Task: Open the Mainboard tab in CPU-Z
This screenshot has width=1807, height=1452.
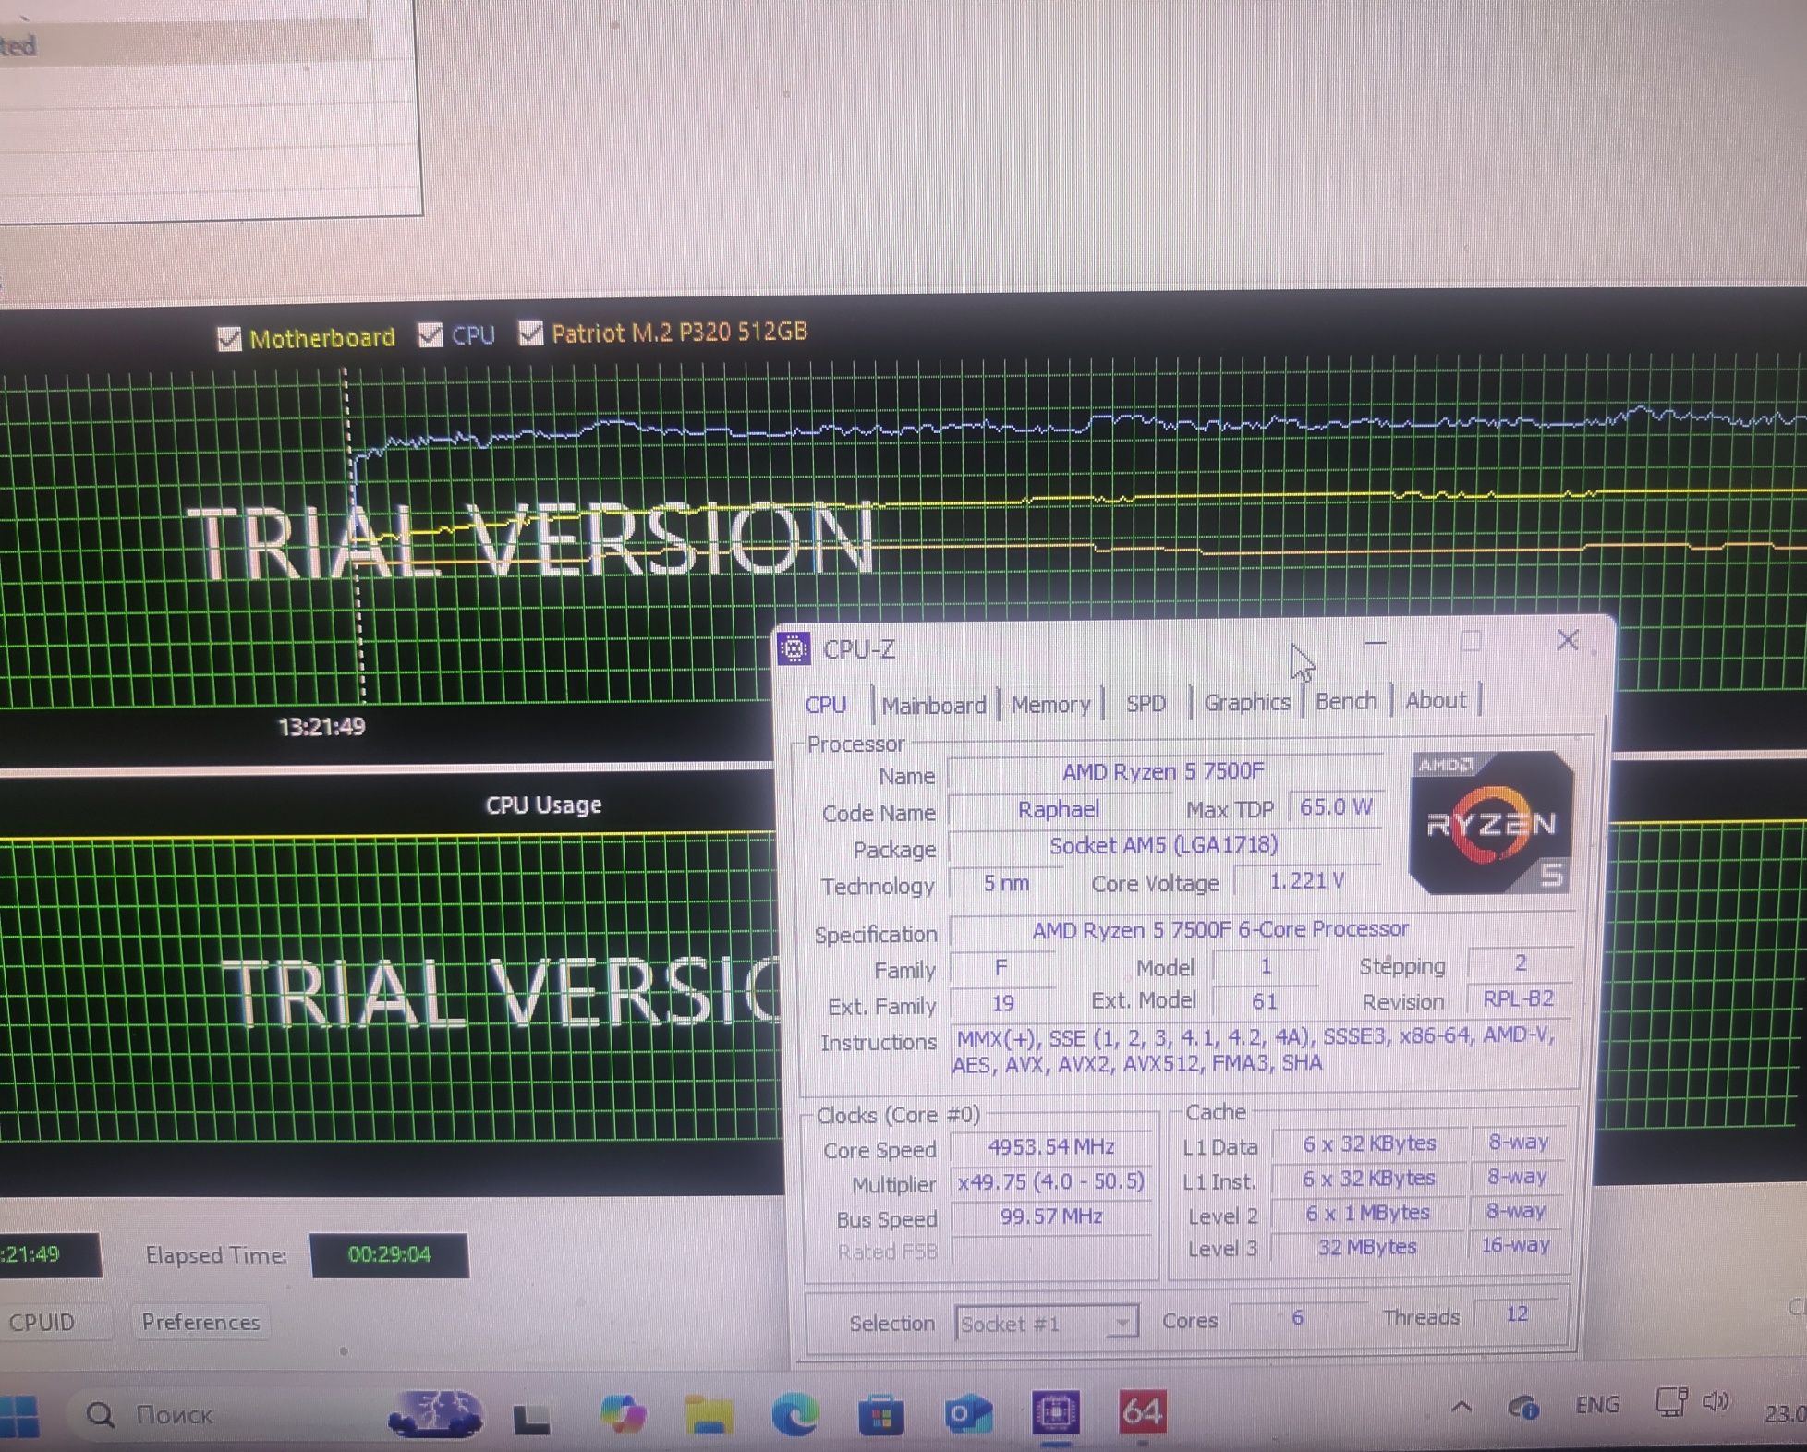Action: (x=934, y=706)
